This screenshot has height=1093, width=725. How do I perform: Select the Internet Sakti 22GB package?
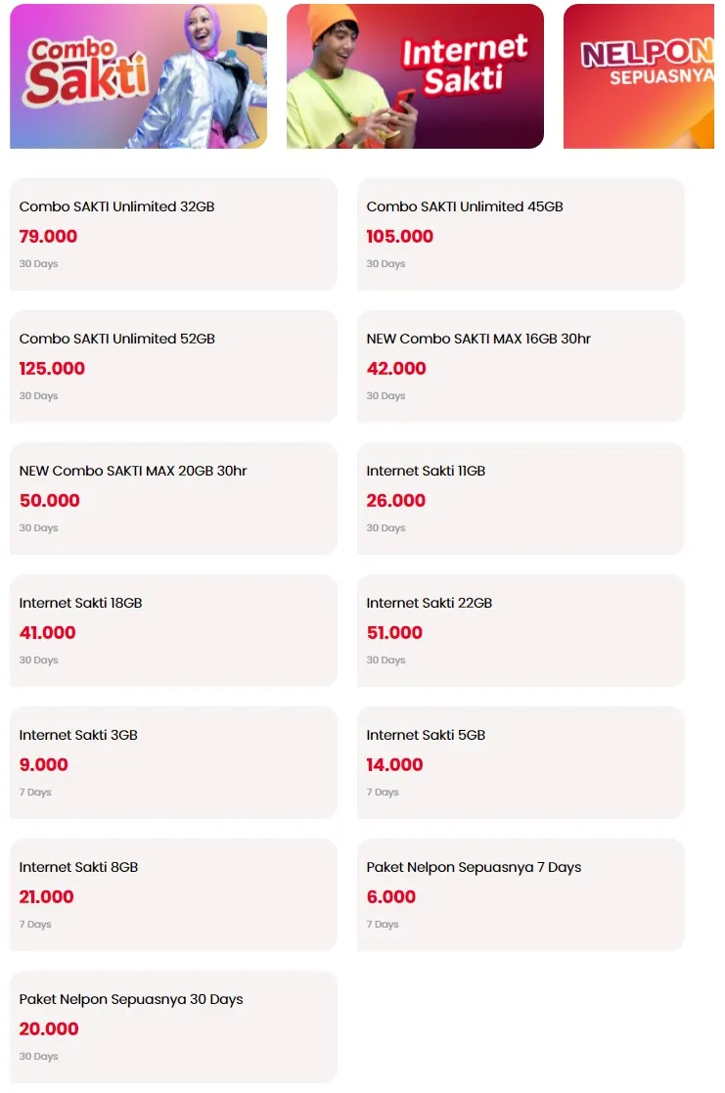[521, 629]
